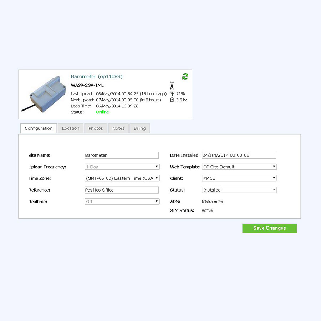Open the Client dropdown showing MRCE
The height and width of the screenshot is (321, 321).
point(239,178)
